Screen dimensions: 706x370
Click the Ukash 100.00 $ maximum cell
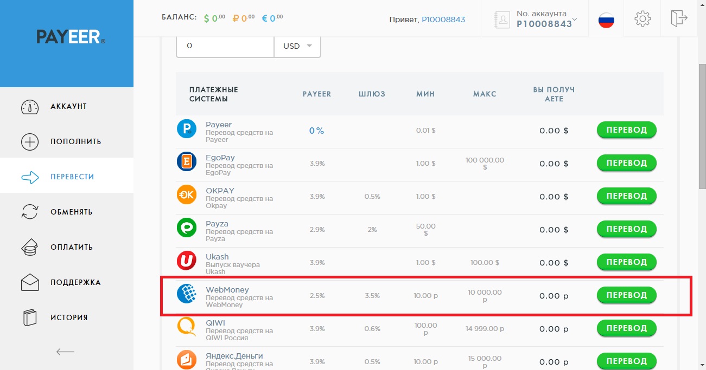485,263
